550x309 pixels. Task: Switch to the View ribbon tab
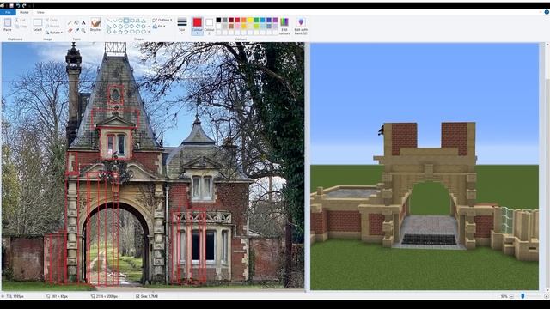click(40, 12)
